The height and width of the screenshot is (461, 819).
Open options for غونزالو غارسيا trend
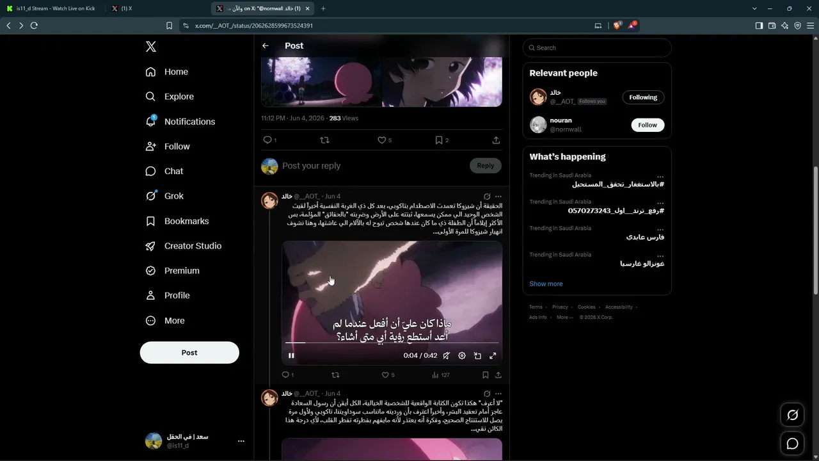point(660,255)
